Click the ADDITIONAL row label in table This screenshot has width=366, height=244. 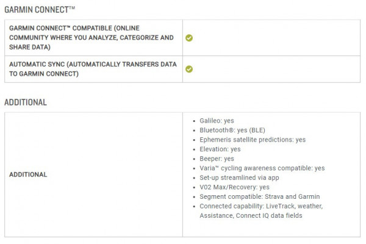28,174
